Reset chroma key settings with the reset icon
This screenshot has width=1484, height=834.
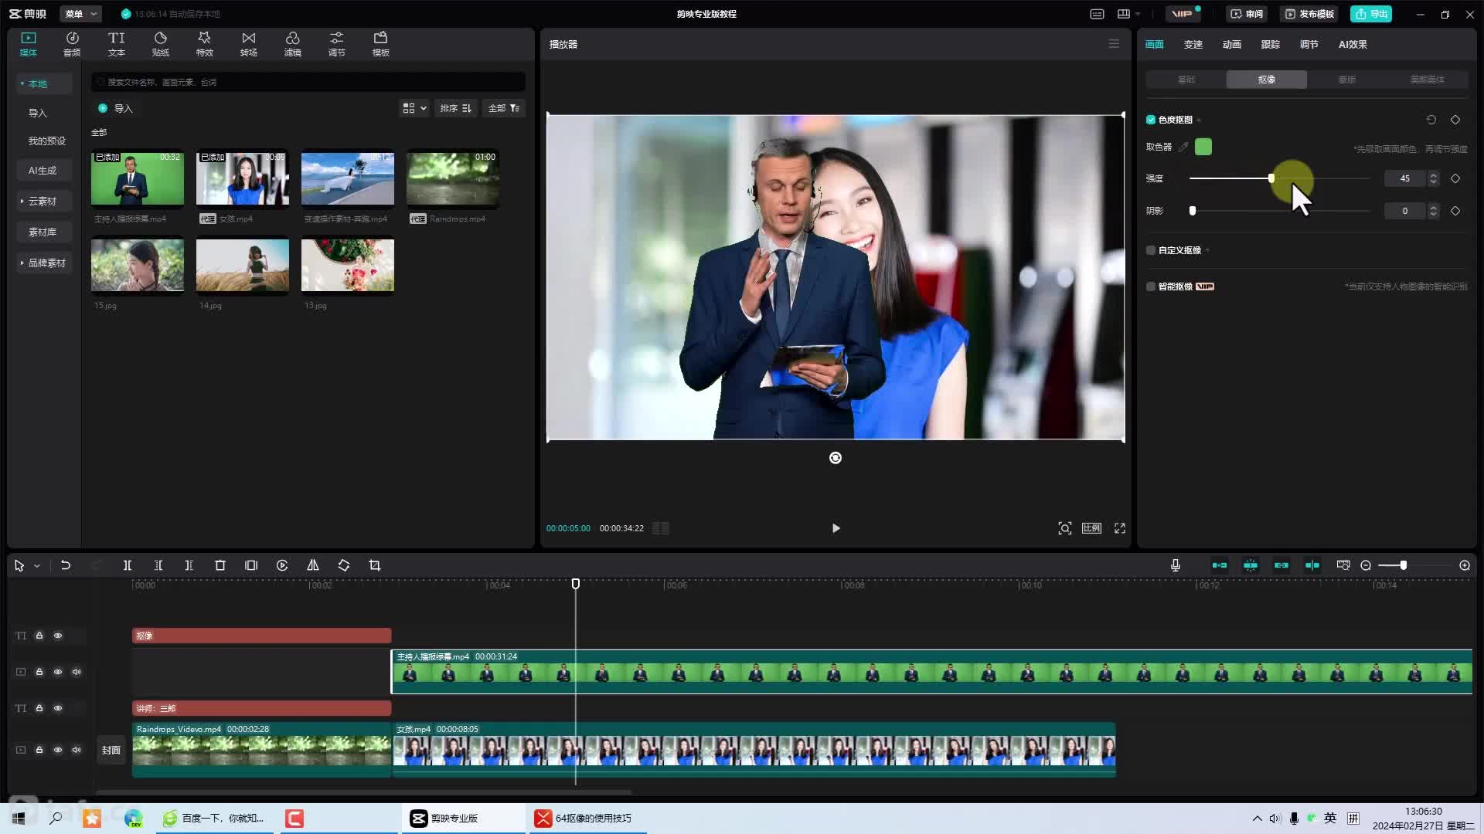click(x=1431, y=120)
